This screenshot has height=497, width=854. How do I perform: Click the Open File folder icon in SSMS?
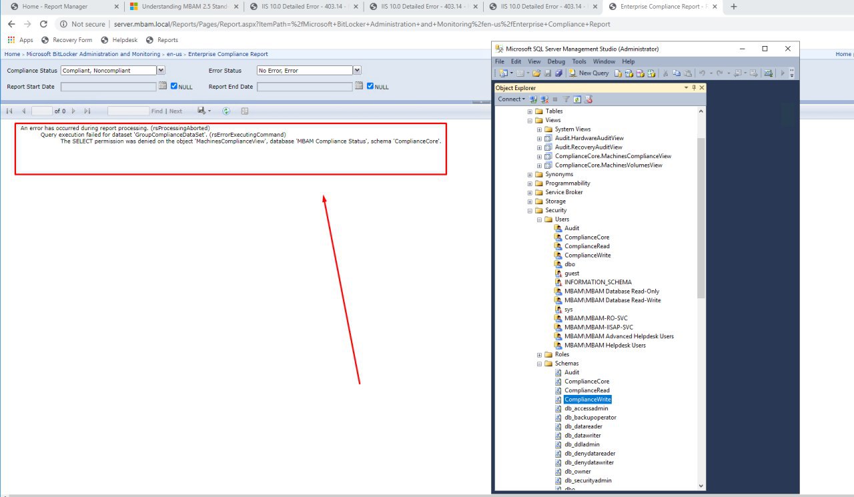point(536,73)
